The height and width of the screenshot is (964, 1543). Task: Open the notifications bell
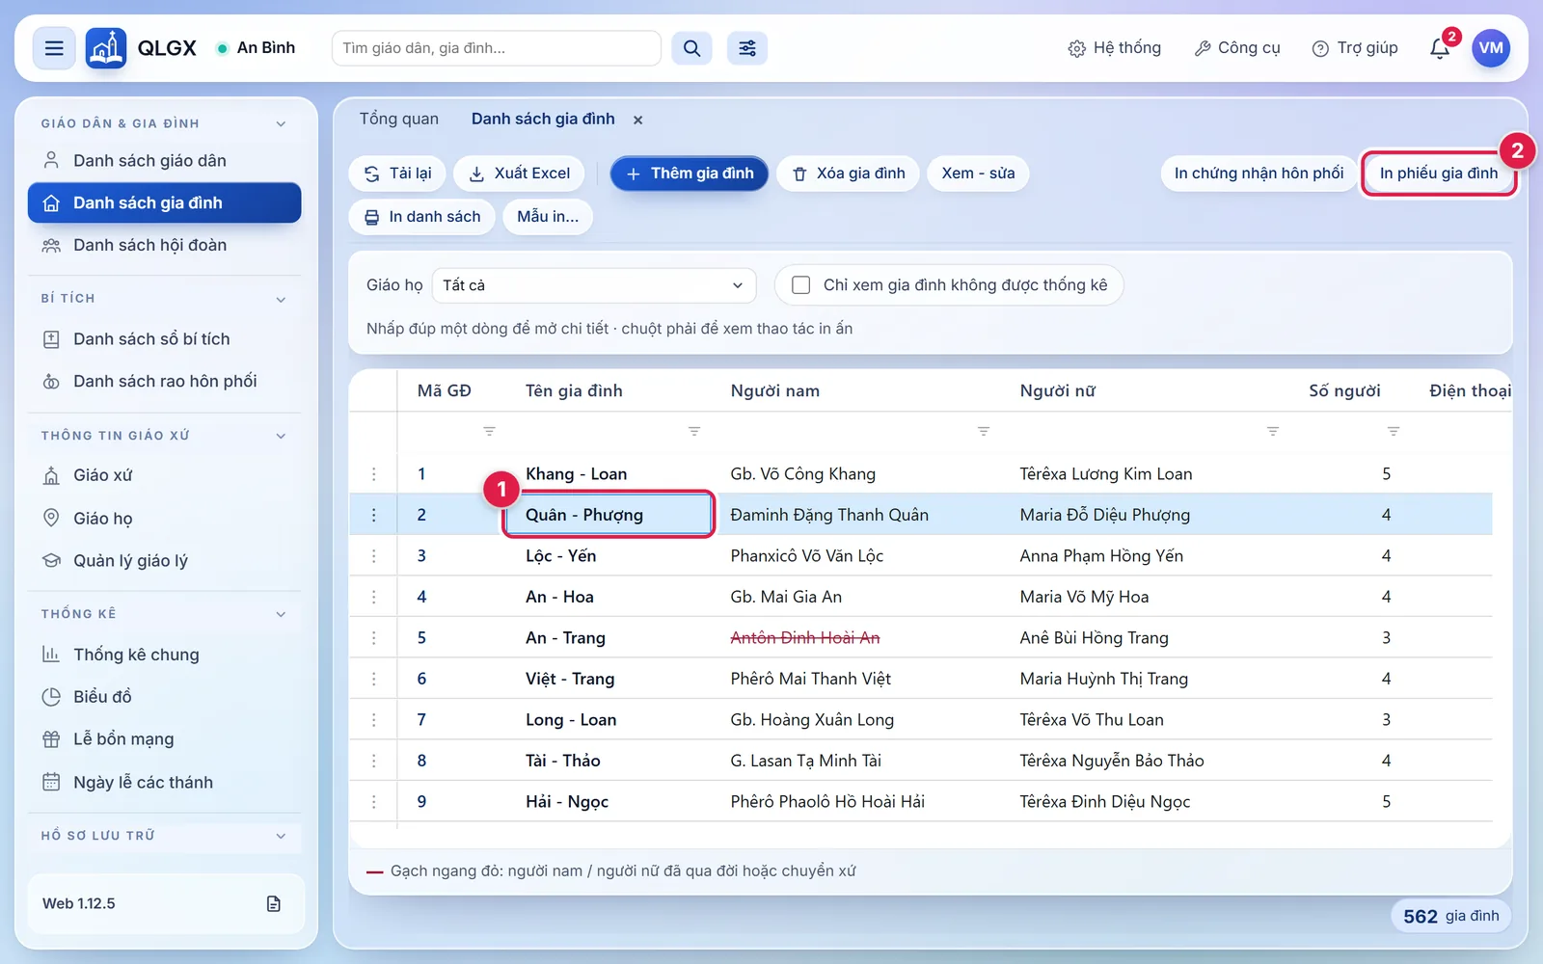tap(1440, 48)
